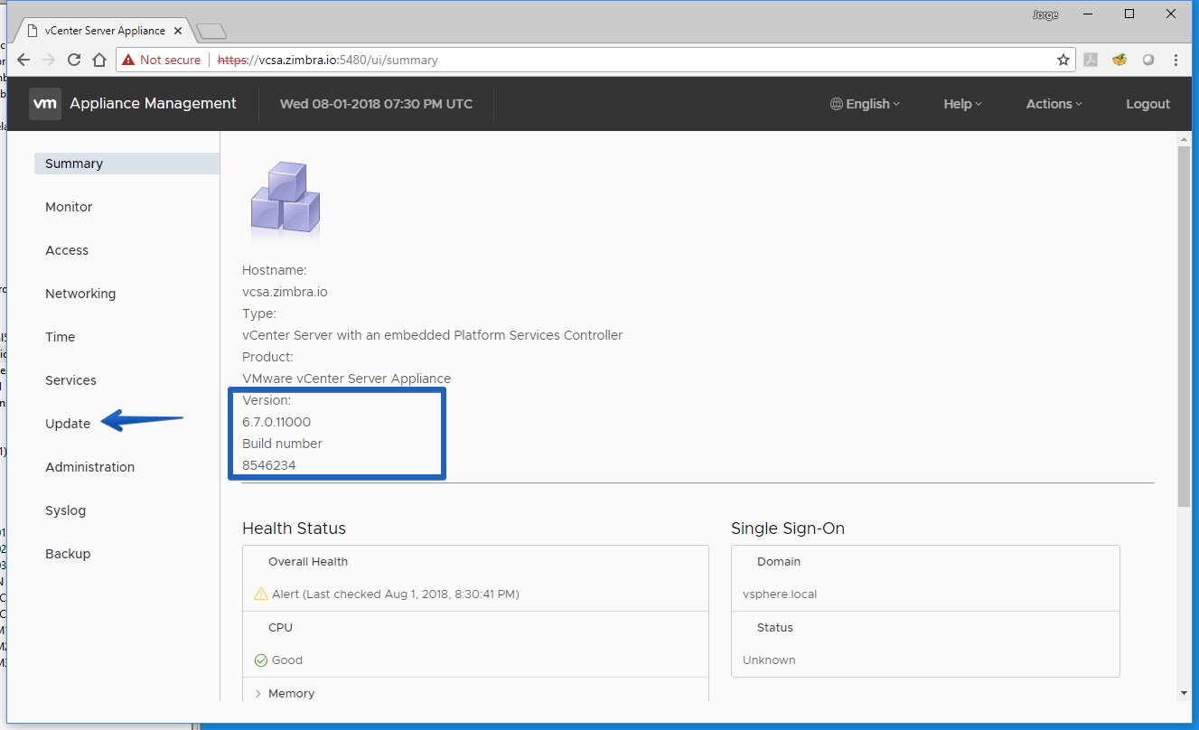This screenshot has width=1199, height=730.
Task: Open the Chrome three-dot menu
Action: coord(1176,60)
